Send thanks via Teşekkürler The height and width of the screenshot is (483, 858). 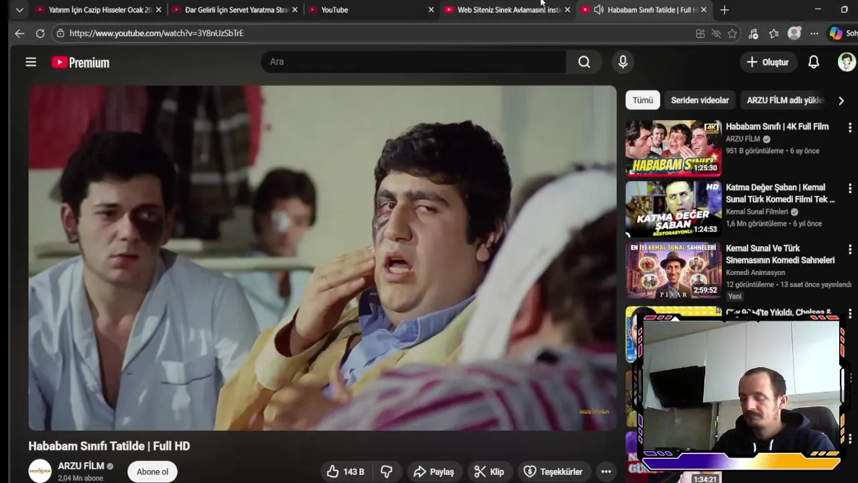point(553,472)
